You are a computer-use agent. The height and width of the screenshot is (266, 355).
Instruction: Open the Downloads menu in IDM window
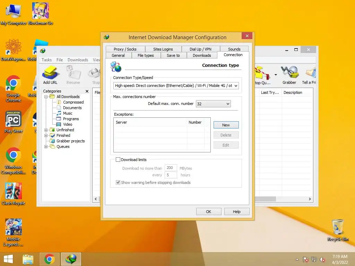(78, 60)
